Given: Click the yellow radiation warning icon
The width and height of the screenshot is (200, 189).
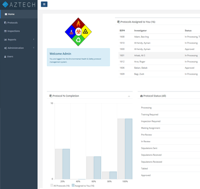Looking at the screenshot, I should 85,31.
